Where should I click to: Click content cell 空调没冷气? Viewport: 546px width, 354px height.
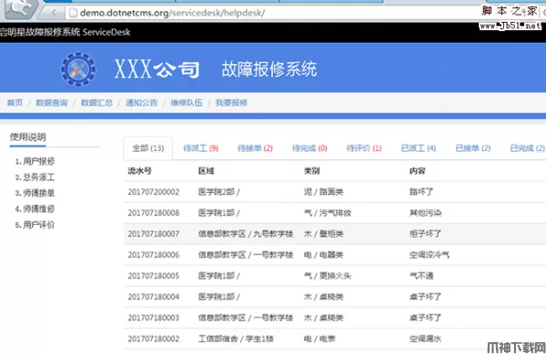430,255
